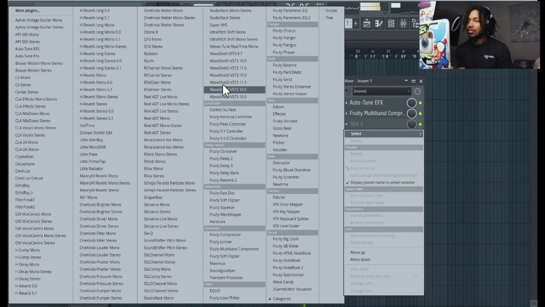Image resolution: width=545 pixels, height=307 pixels.
Task: Pick Vocodex plugin
Action: point(280,150)
